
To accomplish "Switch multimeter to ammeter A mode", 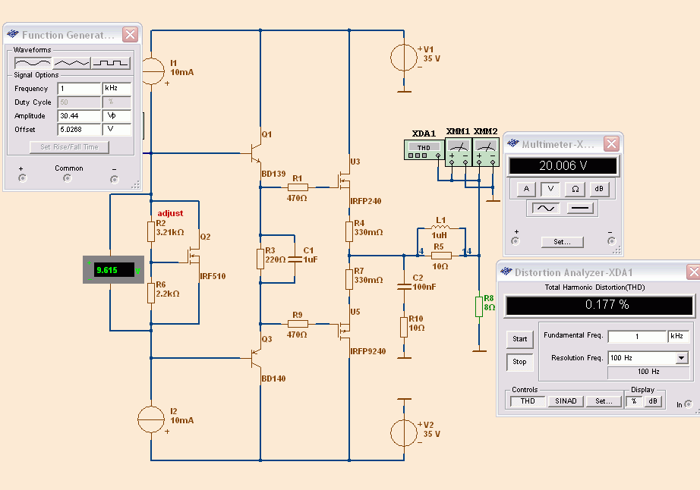I will tap(526, 189).
